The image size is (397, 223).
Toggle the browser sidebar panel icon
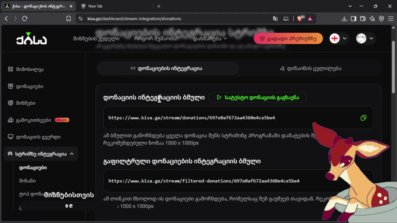coord(353,19)
